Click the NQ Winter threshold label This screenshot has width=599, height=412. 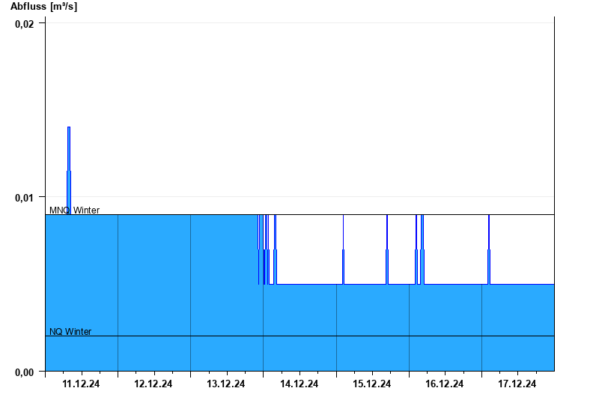[70, 331]
